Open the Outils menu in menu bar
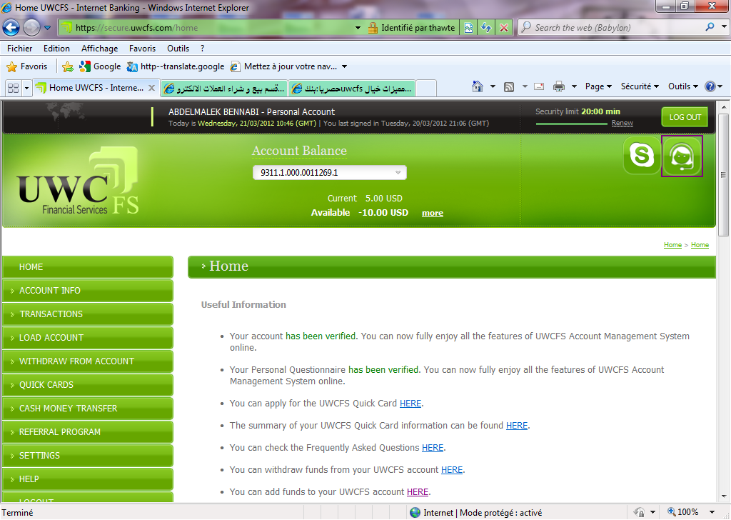Screen dimensions: 731x520 [x=178, y=49]
